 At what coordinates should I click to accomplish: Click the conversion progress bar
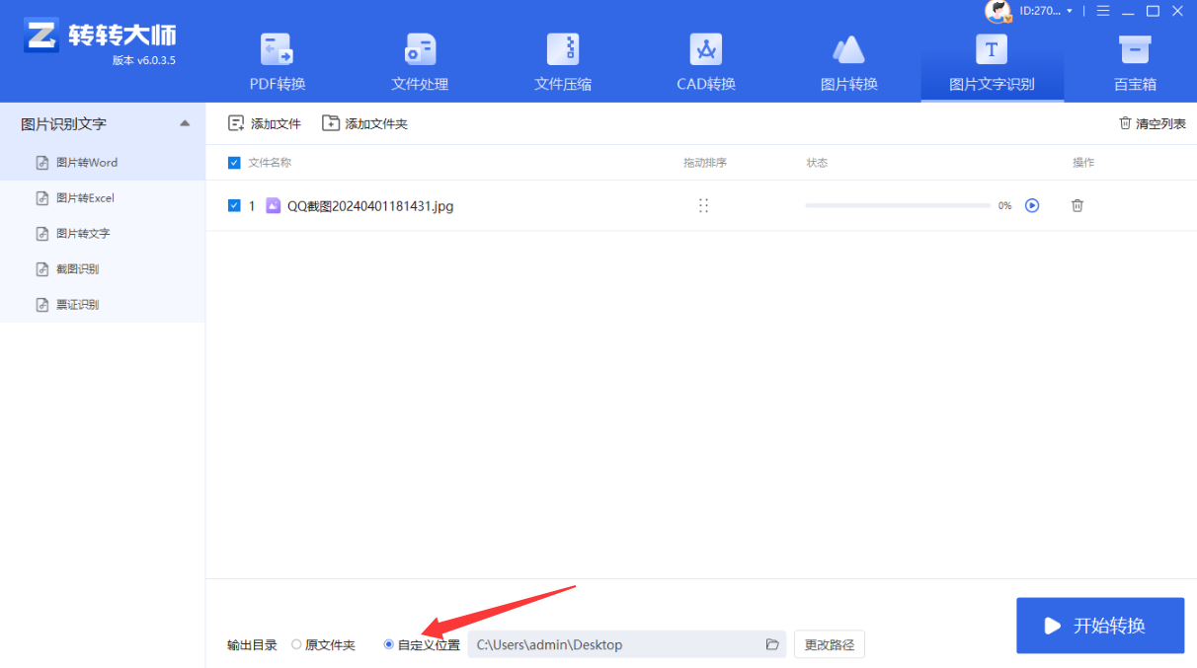898,205
